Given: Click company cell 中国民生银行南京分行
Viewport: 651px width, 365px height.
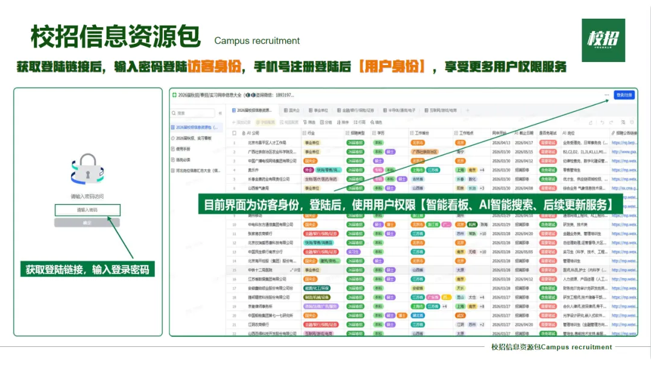Looking at the screenshot, I should pos(265,252).
